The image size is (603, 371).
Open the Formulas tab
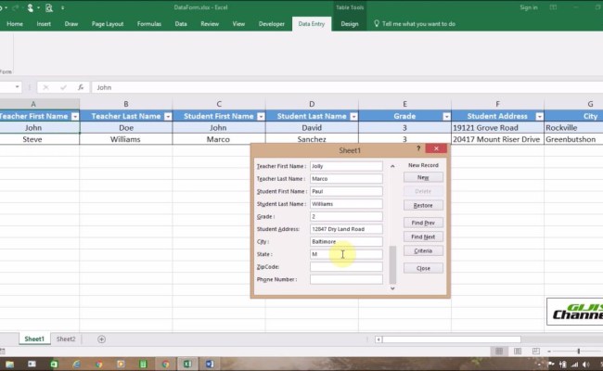pos(148,24)
